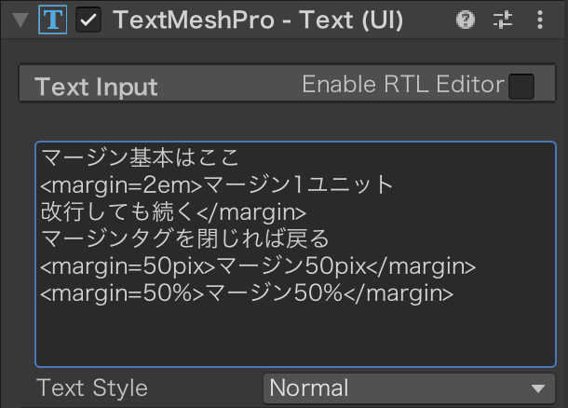The width and height of the screenshot is (568, 408).
Task: Open the three-dot component options menu
Action: coord(540,20)
